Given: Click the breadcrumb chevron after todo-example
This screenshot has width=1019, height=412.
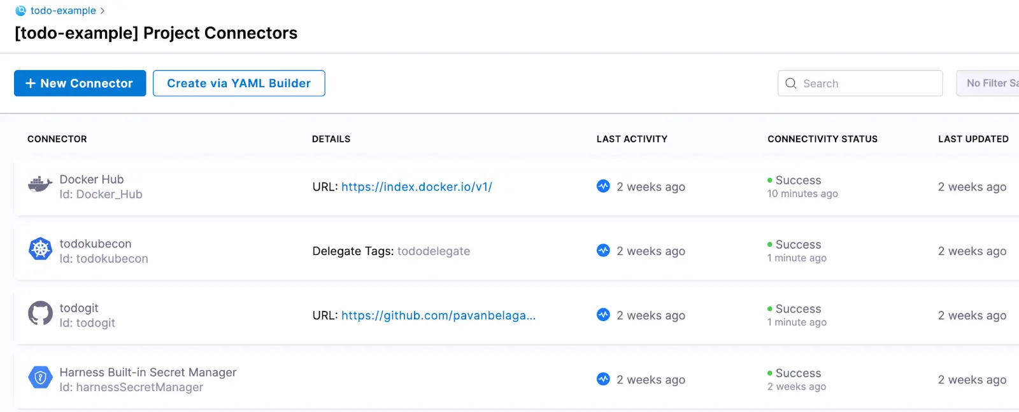Looking at the screenshot, I should pos(103,11).
